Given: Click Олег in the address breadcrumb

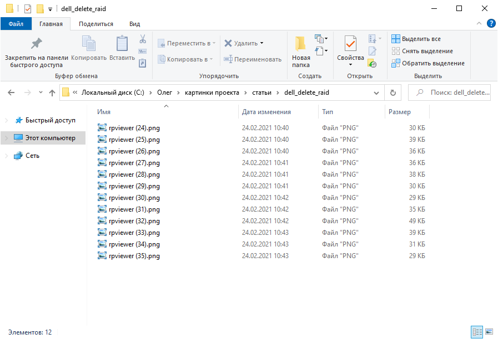Looking at the screenshot, I should click(164, 93).
